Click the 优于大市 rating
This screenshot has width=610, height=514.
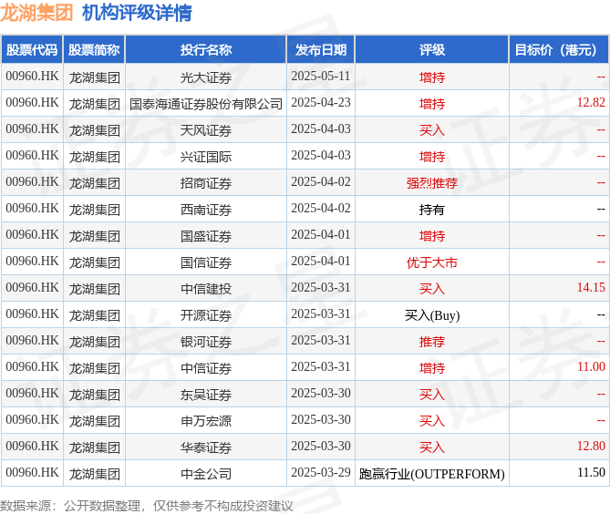[x=432, y=262]
